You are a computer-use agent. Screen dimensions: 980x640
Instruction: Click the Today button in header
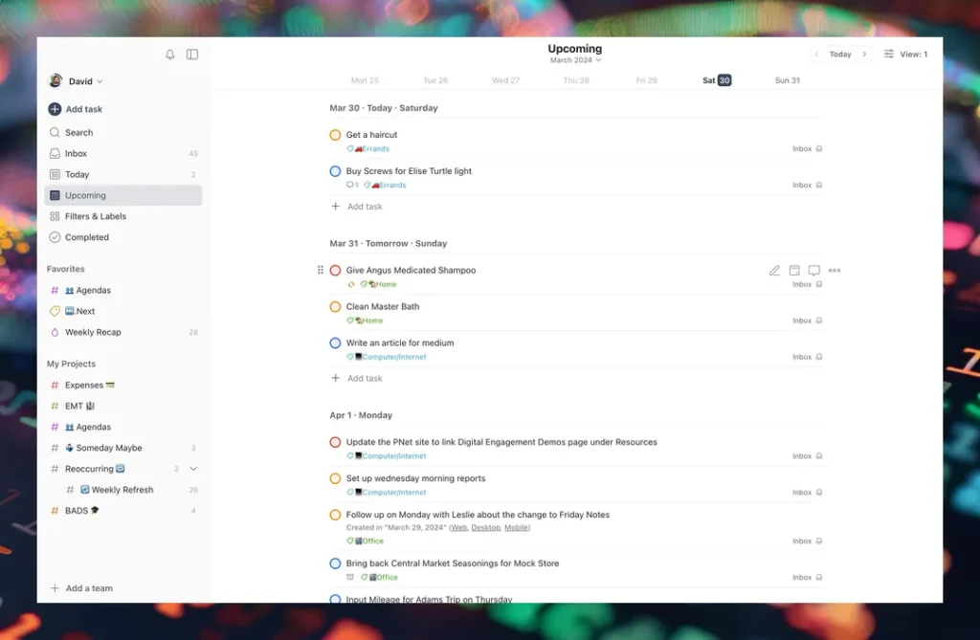[x=840, y=55]
